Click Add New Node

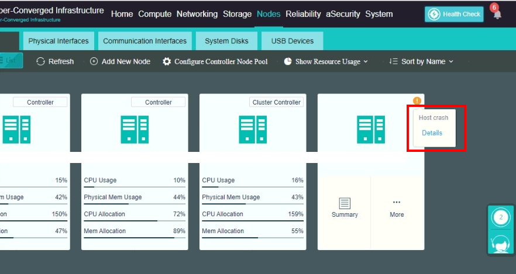[x=120, y=61]
